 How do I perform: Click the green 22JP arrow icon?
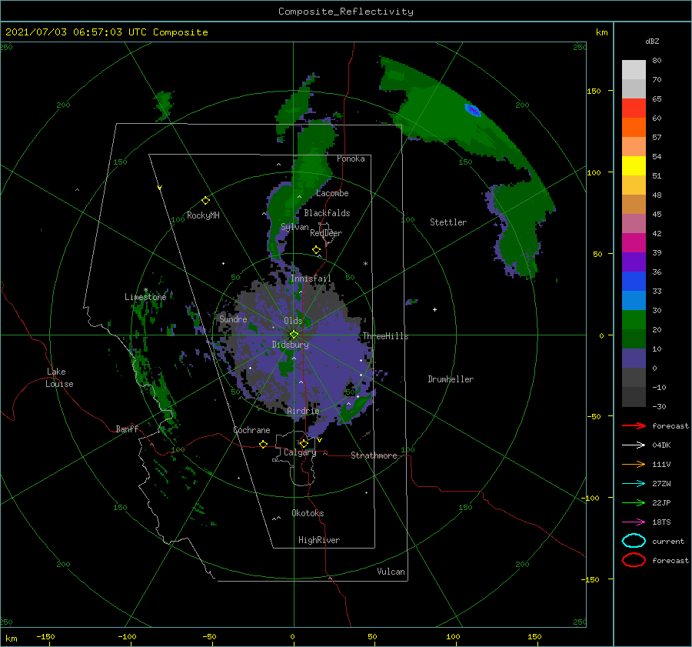(x=634, y=502)
